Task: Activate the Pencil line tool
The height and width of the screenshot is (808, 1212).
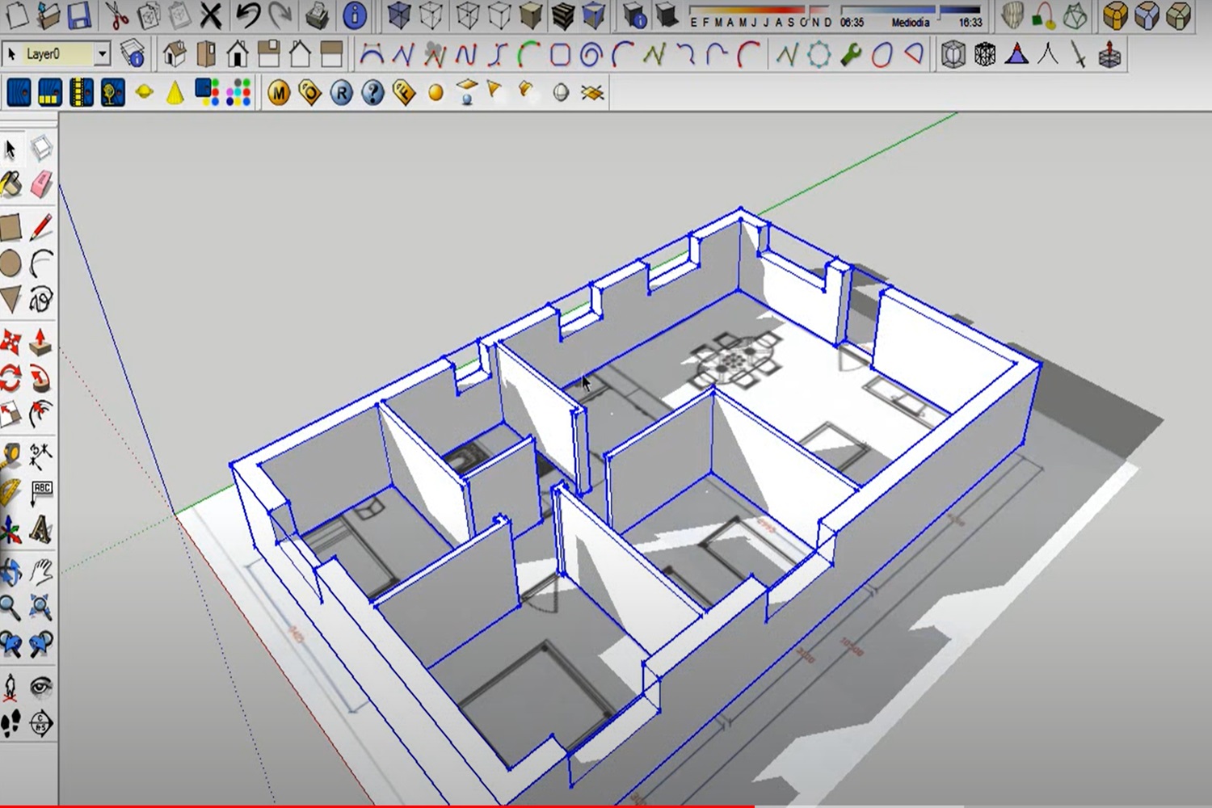Action: [x=41, y=227]
